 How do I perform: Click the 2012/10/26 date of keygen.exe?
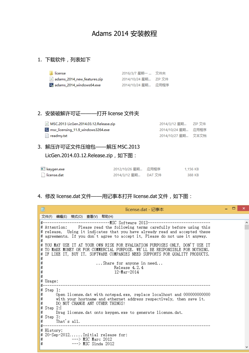128,169
